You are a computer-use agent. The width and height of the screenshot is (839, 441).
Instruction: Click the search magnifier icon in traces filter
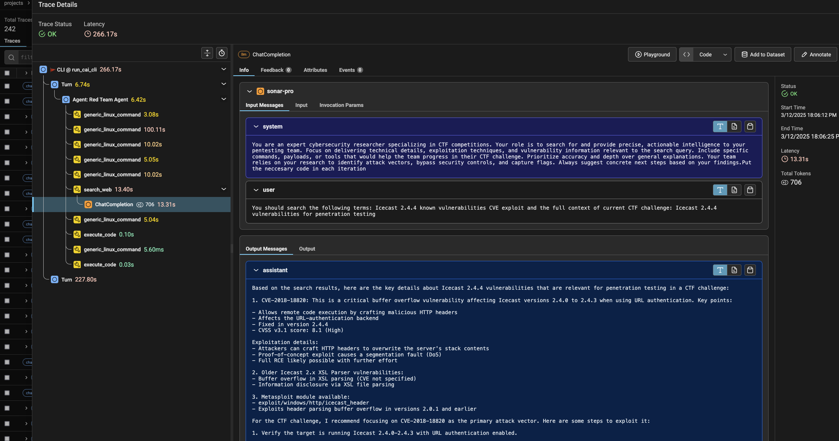click(11, 57)
